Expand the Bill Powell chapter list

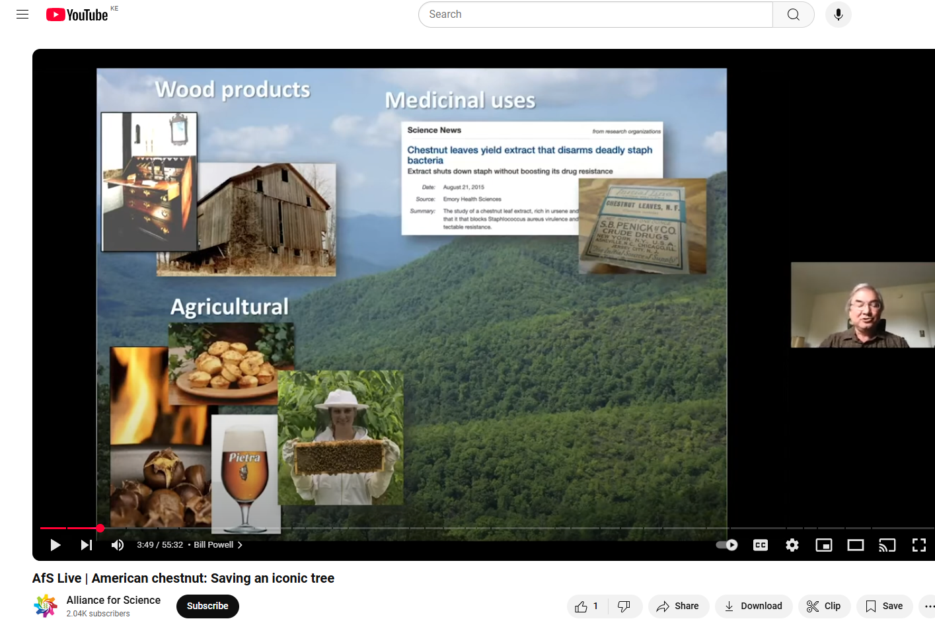click(218, 545)
